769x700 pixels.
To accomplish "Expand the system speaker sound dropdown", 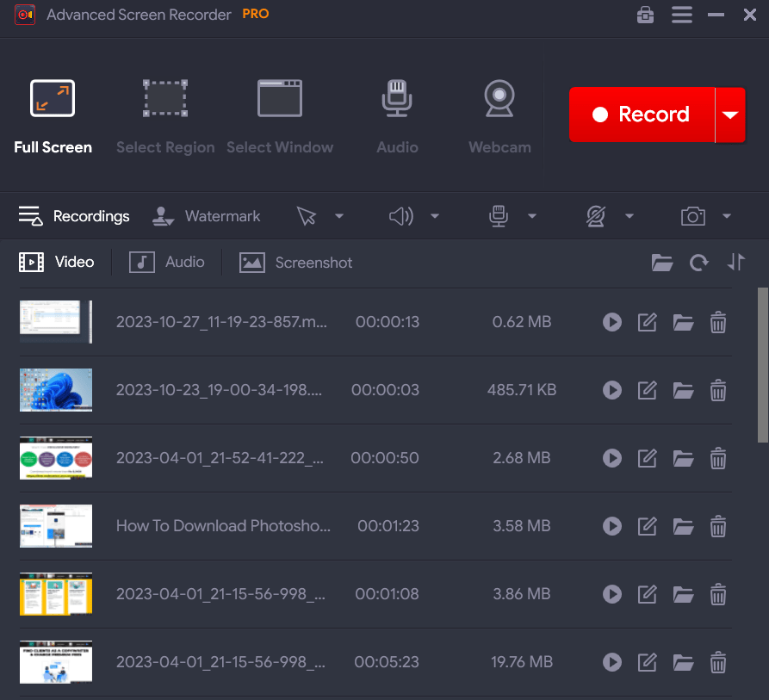I will (x=435, y=216).
